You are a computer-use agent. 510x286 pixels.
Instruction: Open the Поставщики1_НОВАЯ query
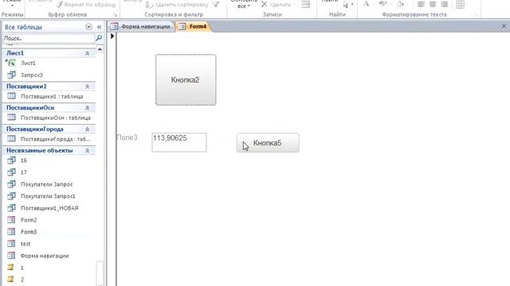point(49,208)
